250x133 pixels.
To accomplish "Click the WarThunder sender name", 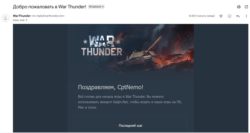I will point(22,16).
